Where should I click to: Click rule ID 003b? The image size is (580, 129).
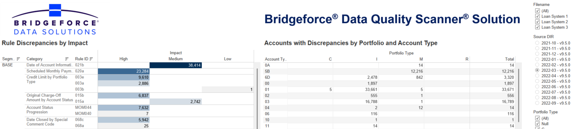pos(80,89)
